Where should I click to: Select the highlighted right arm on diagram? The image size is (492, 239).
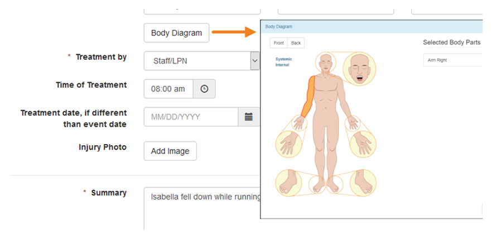pyautogui.click(x=308, y=96)
